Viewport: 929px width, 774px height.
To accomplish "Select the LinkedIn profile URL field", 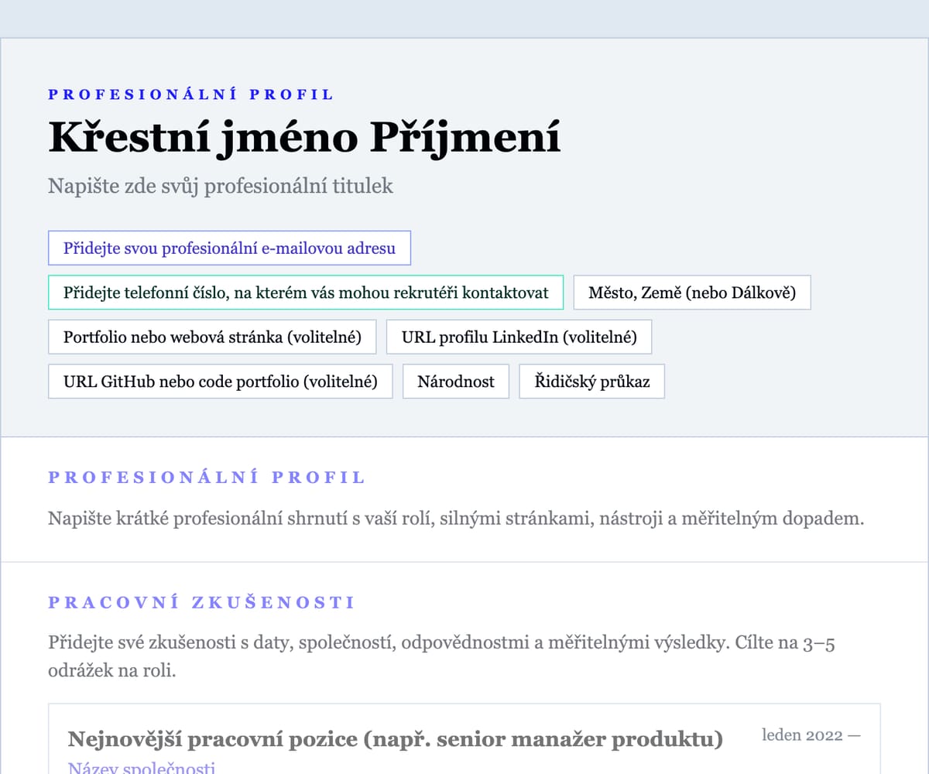I will [519, 337].
